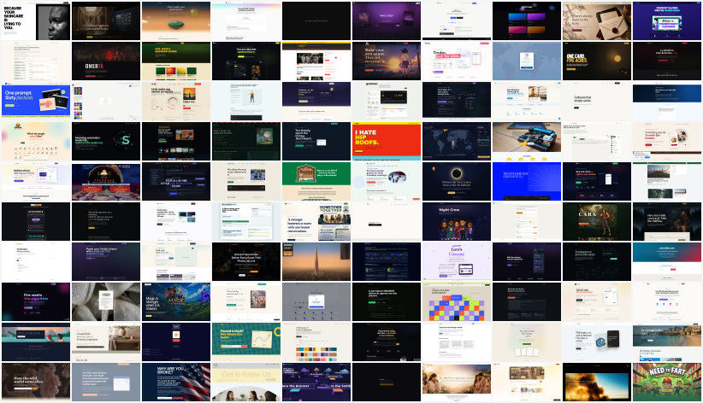Open the "Power your Twitch stream" thumbnail
Screen dimensions: 703x403
[x=106, y=261]
